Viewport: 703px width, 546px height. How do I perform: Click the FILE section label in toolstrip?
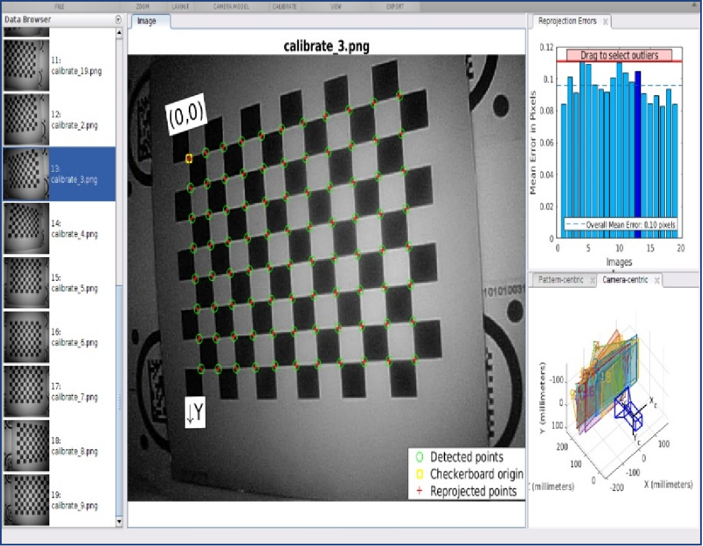coord(59,7)
